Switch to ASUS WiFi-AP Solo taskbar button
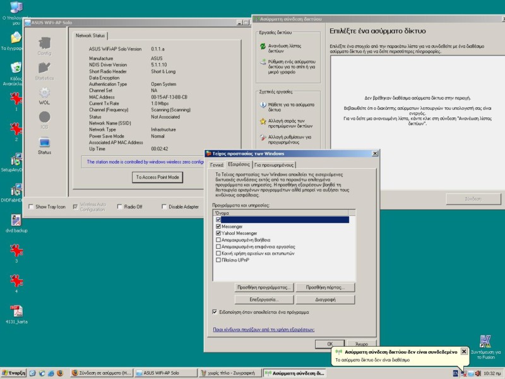505x379 pixels. tap(166, 373)
